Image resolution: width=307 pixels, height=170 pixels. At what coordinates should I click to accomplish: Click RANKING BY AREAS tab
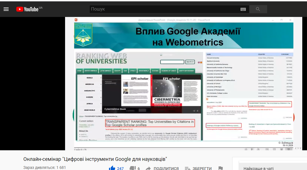coord(169,71)
